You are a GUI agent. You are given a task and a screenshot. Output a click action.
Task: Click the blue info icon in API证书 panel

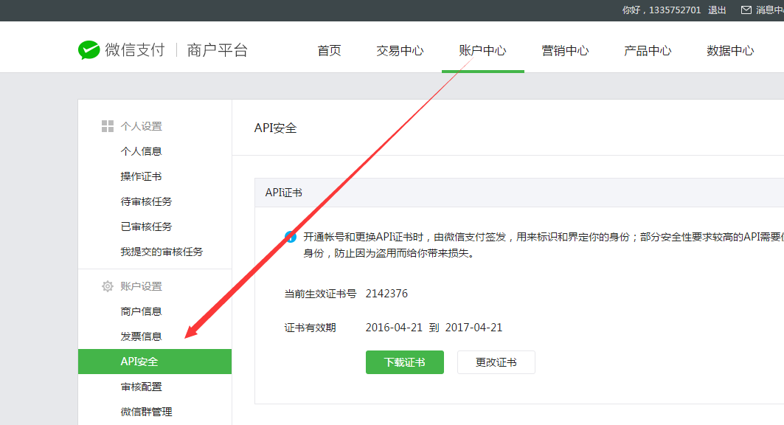pyautogui.click(x=291, y=236)
